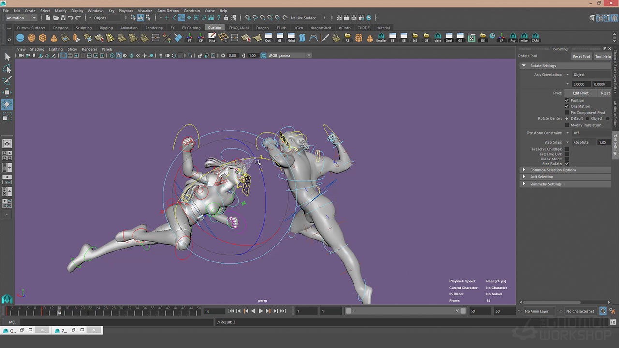This screenshot has height=348, width=619.
Task: Click the Reset Tool button
Action: pyautogui.click(x=581, y=56)
